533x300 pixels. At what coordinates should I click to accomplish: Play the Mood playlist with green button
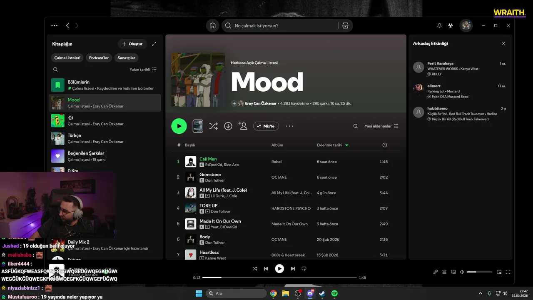pyautogui.click(x=179, y=126)
